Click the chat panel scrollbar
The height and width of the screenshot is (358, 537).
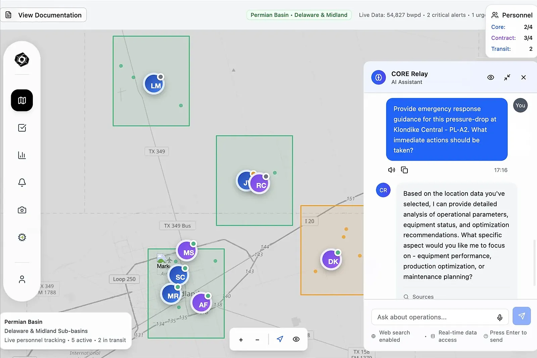[x=535, y=263]
